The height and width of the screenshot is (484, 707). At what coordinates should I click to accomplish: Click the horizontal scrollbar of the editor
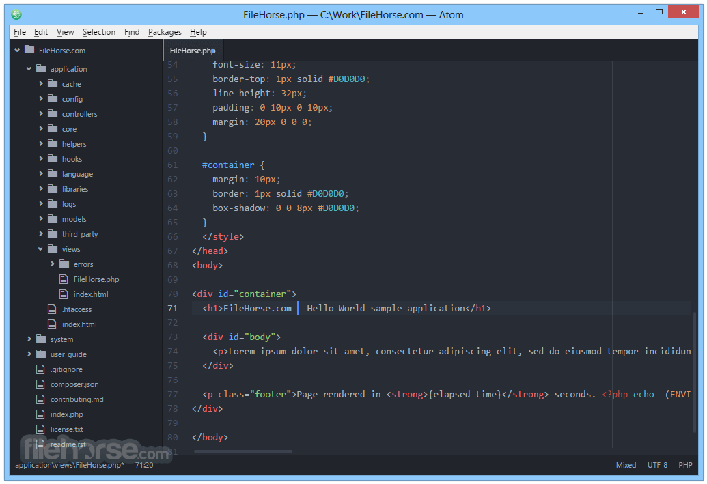243,451
